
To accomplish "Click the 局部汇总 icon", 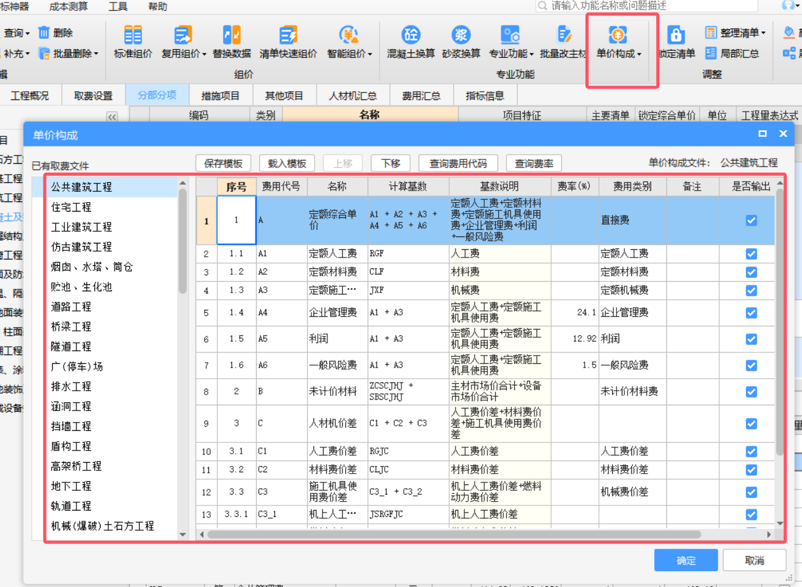I will pyautogui.click(x=711, y=53).
